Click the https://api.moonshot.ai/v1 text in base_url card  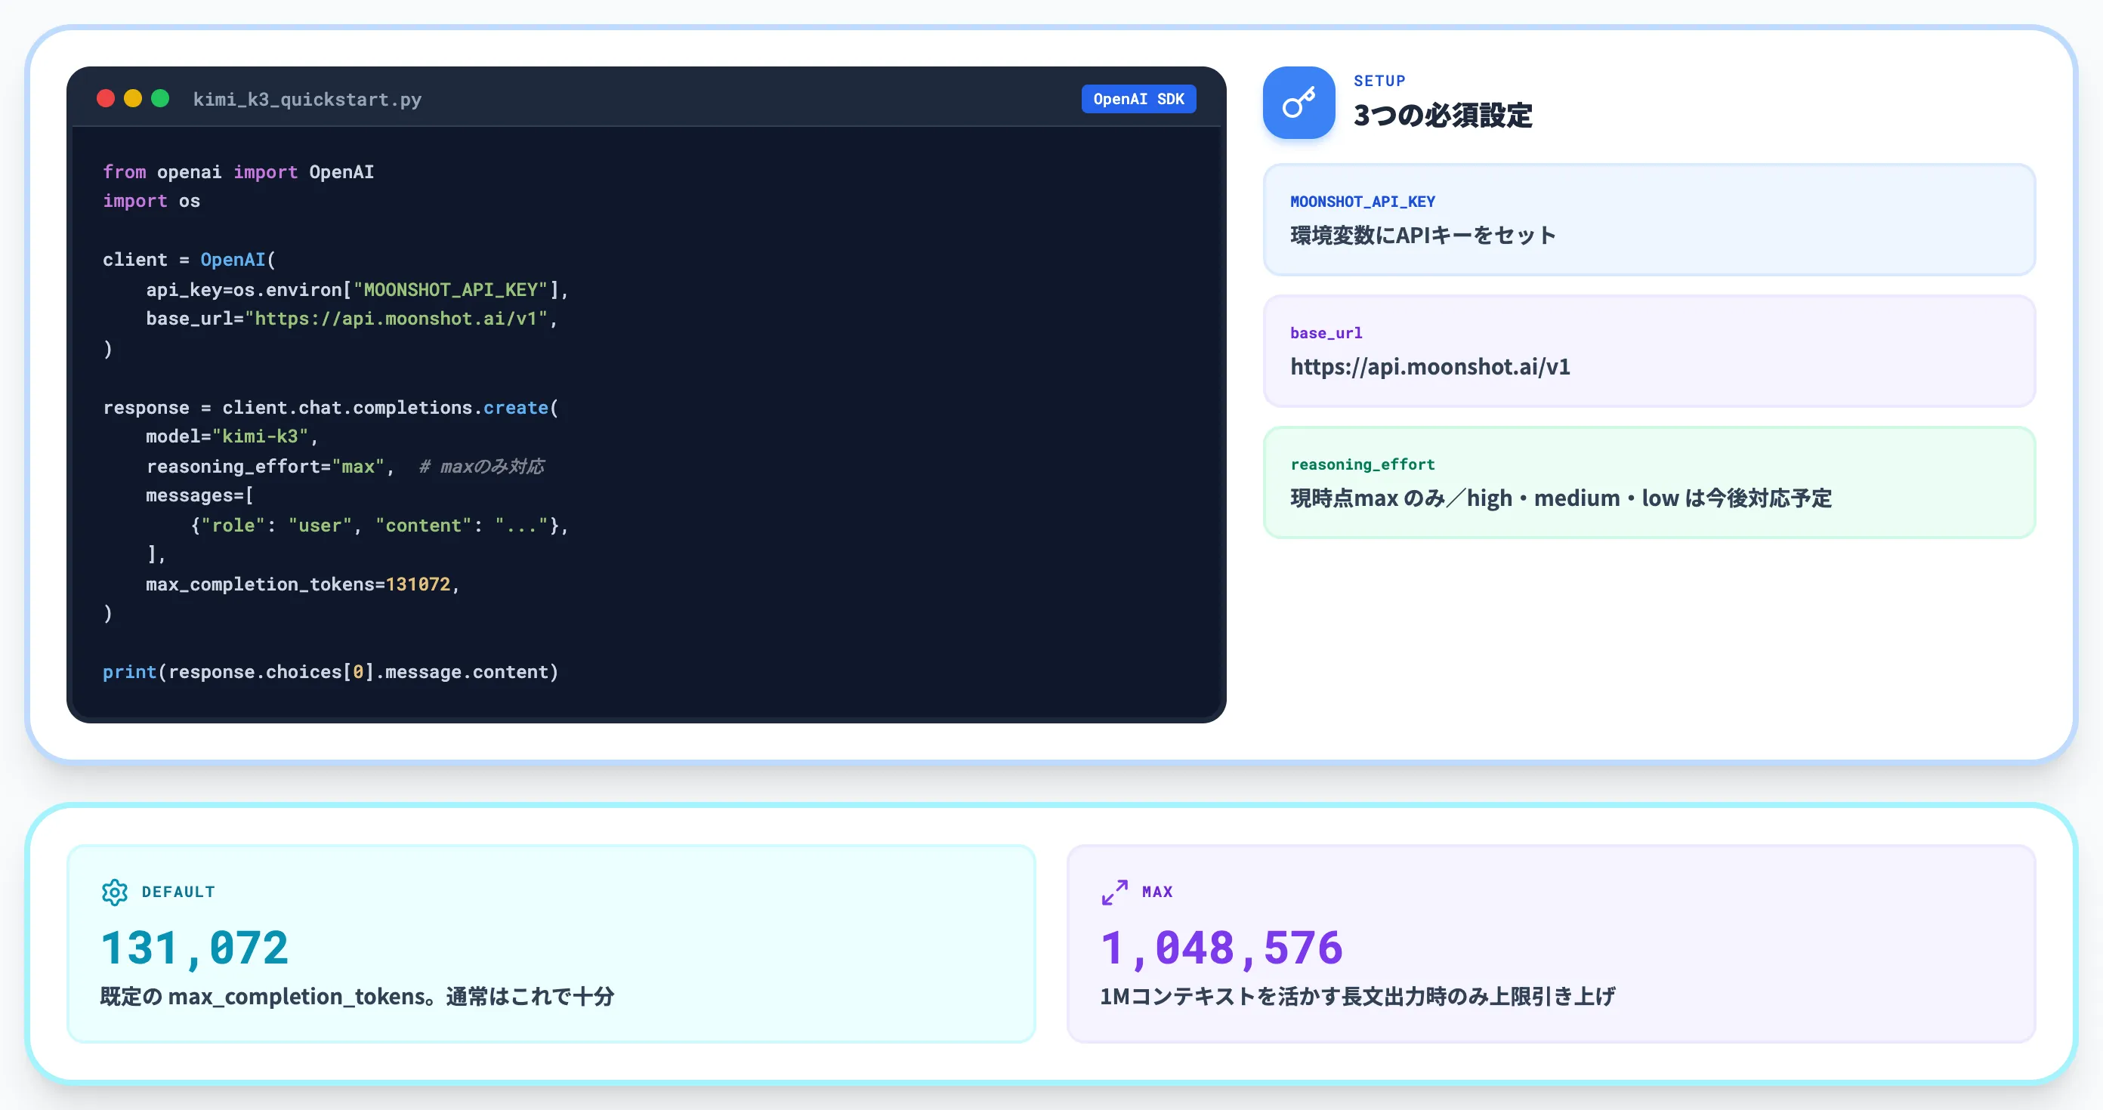pos(1430,367)
